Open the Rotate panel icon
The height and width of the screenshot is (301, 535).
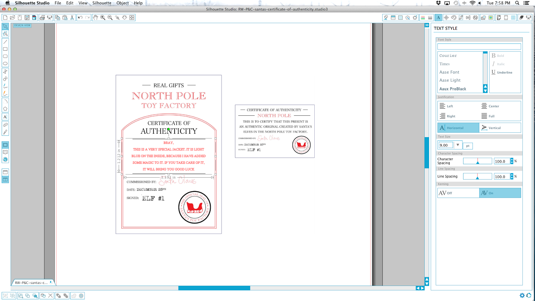point(454,17)
